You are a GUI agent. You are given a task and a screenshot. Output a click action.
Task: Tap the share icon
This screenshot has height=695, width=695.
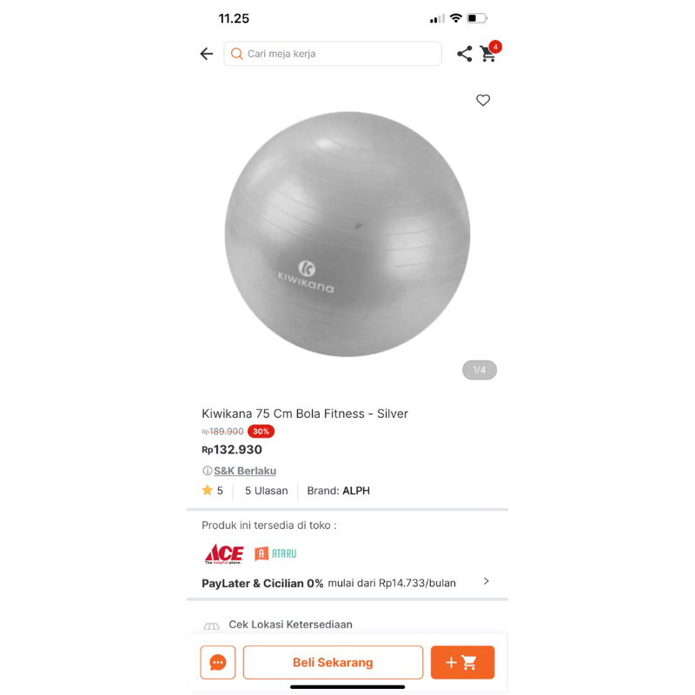coord(464,54)
